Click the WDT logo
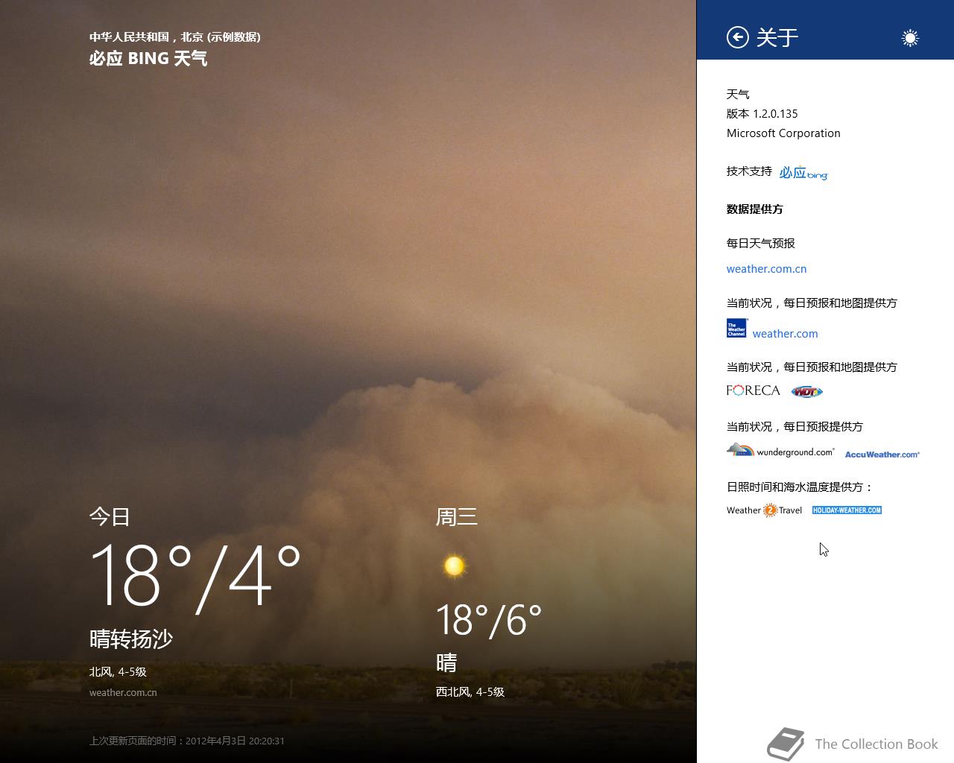 click(806, 391)
